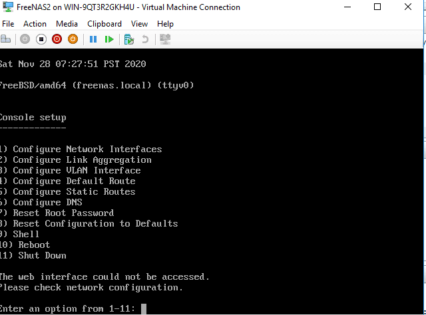This screenshot has height=315, width=426.
Task: Open the Action menu
Action: click(35, 24)
